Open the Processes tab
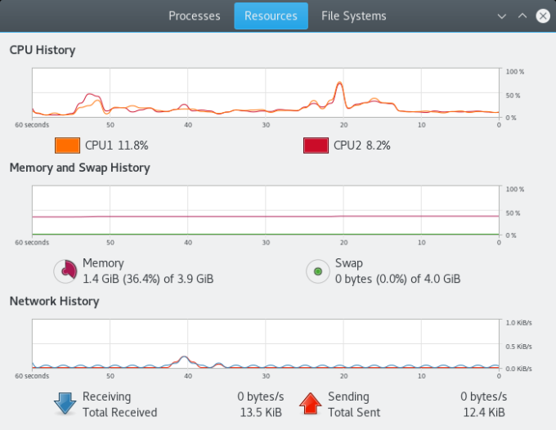This screenshot has width=556, height=430. click(x=194, y=16)
